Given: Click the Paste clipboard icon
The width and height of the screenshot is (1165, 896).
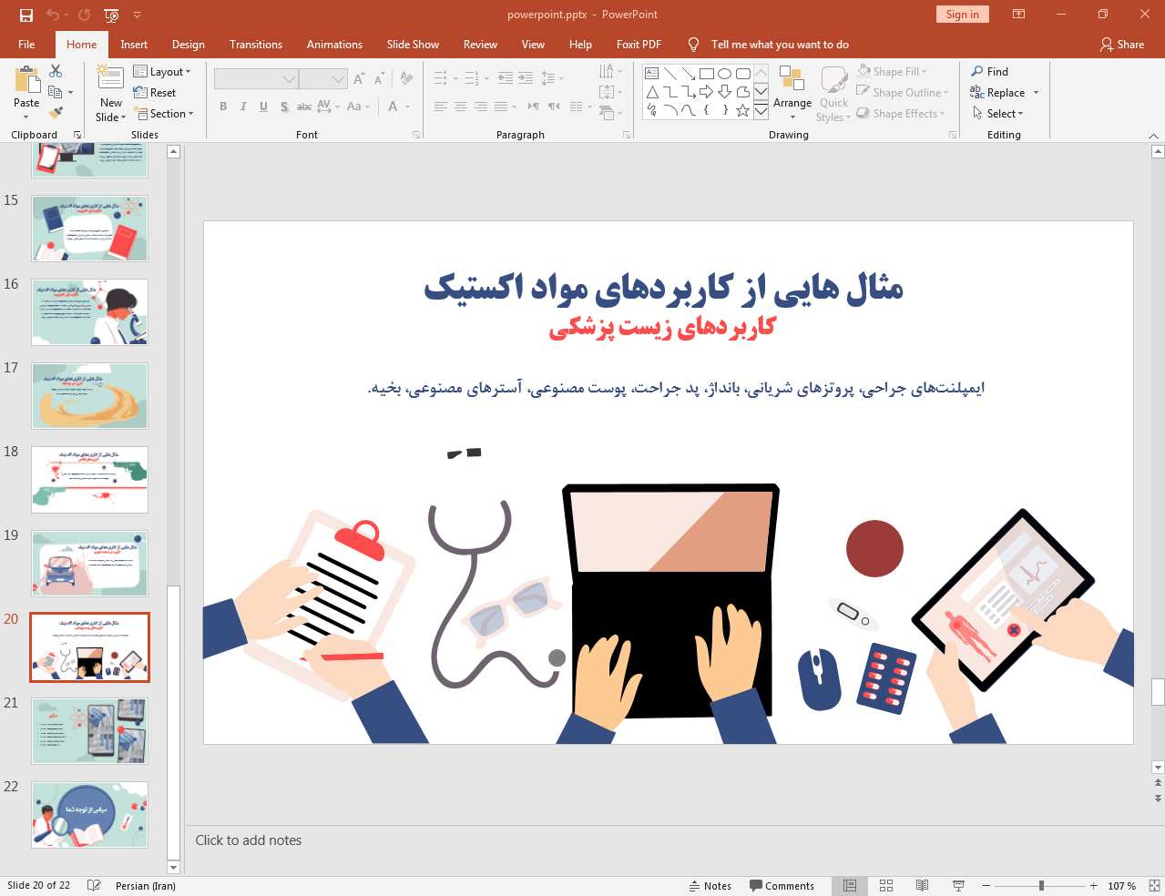Looking at the screenshot, I should (x=27, y=80).
